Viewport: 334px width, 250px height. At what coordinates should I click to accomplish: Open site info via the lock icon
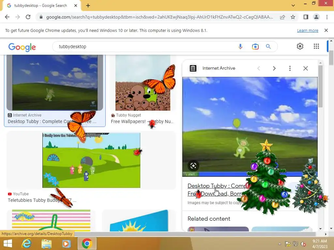point(41,17)
